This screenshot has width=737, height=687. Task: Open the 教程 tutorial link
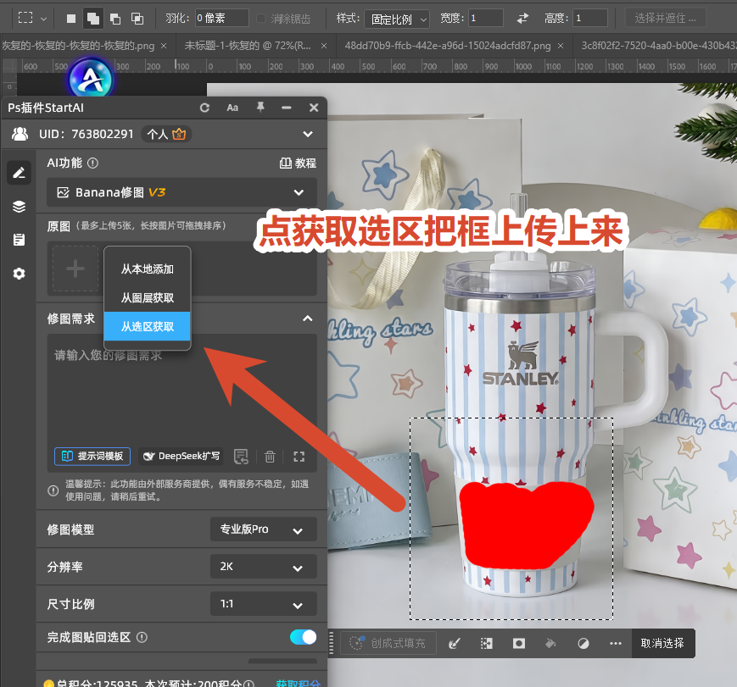coord(298,163)
